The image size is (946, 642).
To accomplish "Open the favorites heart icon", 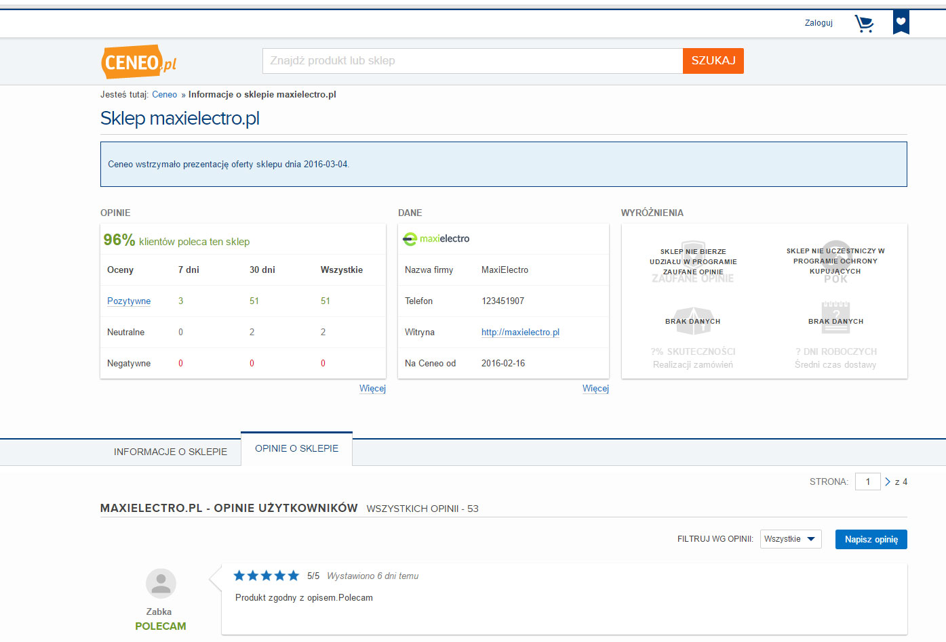I will pos(901,22).
